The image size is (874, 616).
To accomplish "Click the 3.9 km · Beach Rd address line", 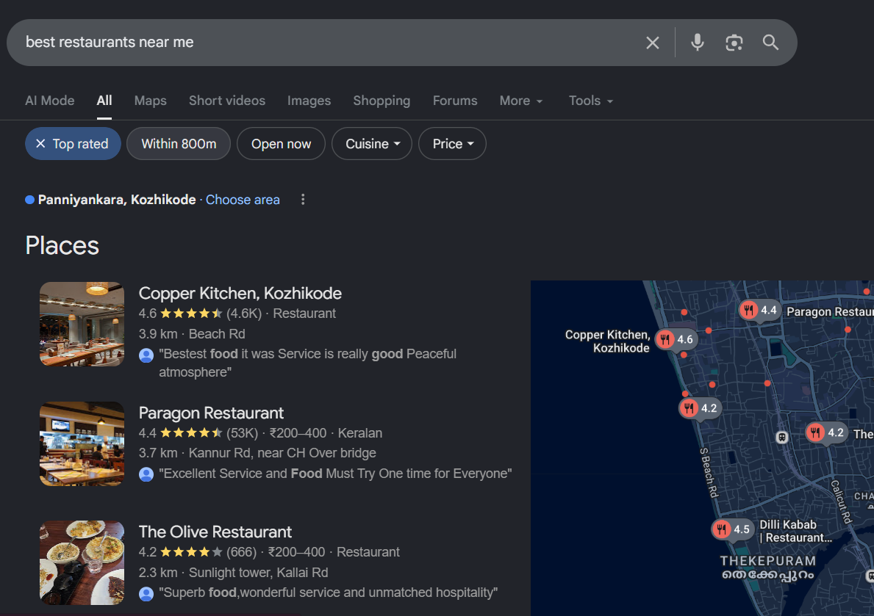I will tap(192, 334).
